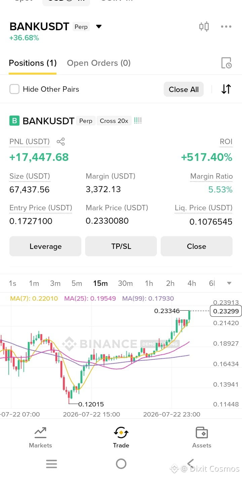
Task: Select the 1m chart interval
Action: [x=34, y=283]
